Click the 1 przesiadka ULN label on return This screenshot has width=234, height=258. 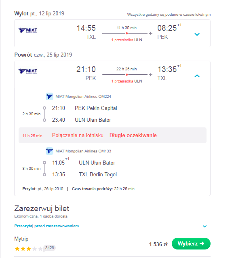(126, 81)
